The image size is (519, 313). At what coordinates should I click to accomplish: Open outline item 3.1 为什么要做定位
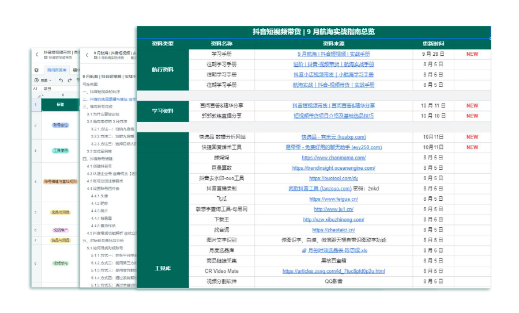point(103,114)
